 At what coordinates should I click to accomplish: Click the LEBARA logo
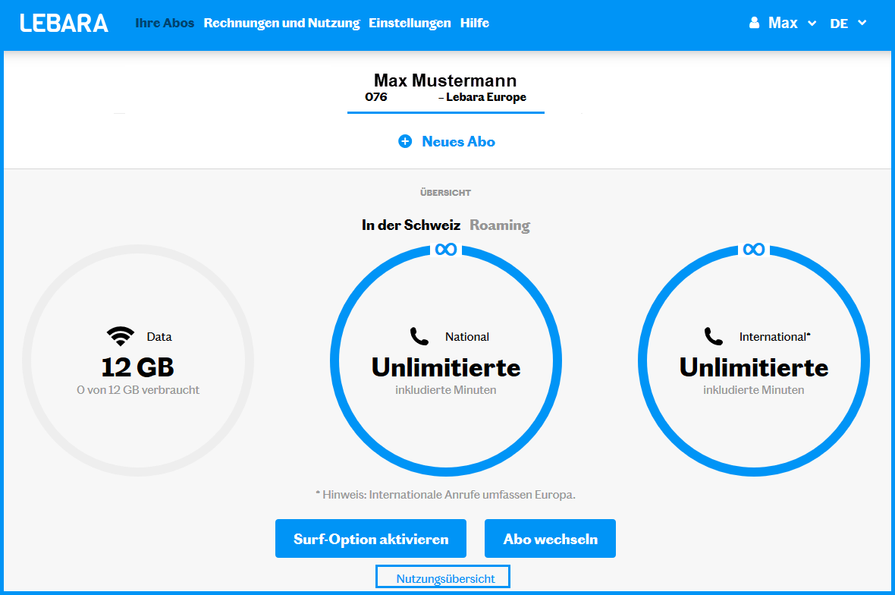[64, 23]
